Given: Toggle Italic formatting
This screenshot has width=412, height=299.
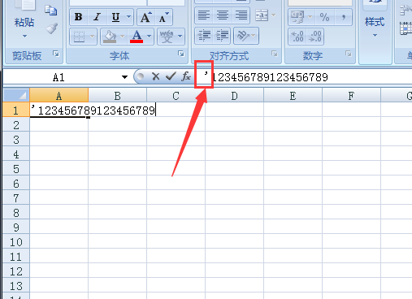Looking at the screenshot, I should [x=98, y=17].
